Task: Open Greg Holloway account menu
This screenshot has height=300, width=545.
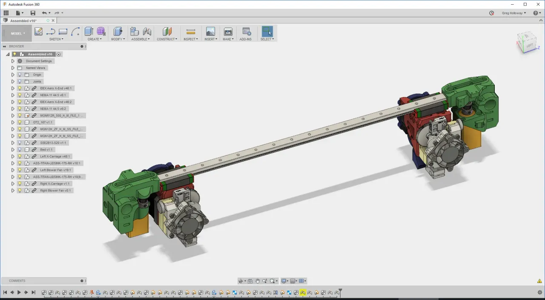Action: [514, 13]
